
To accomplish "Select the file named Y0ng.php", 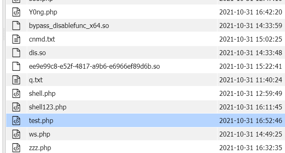I will (43, 12).
